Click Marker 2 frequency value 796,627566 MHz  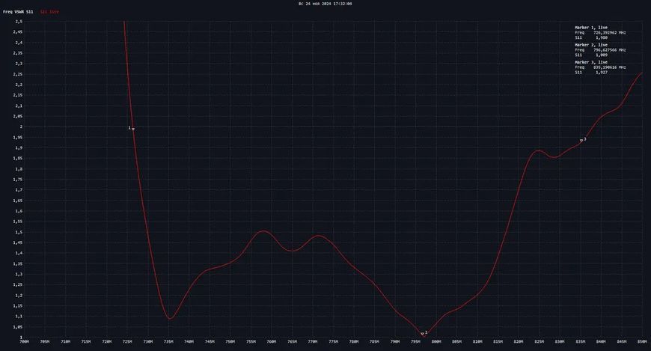pyautogui.click(x=610, y=50)
